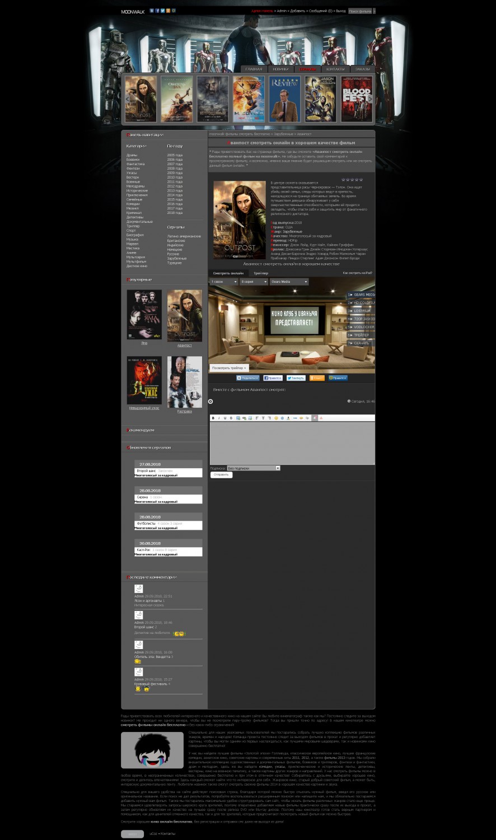This screenshot has width=496, height=840.
Task: Click into the comment text area
Action: (292, 444)
